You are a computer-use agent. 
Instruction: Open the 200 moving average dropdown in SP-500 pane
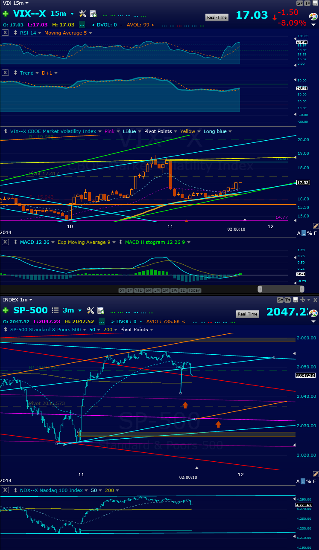(x=117, y=330)
